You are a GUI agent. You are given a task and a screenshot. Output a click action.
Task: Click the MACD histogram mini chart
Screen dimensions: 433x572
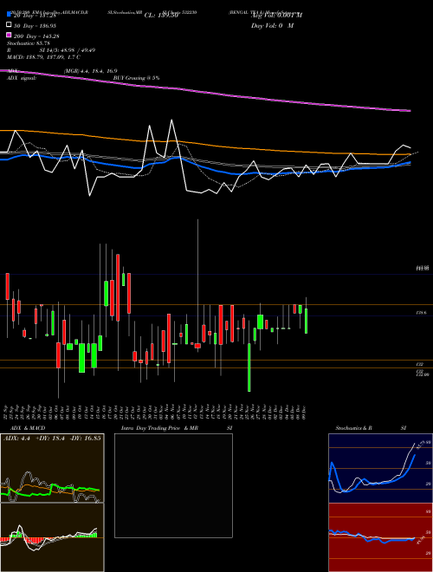52,537
